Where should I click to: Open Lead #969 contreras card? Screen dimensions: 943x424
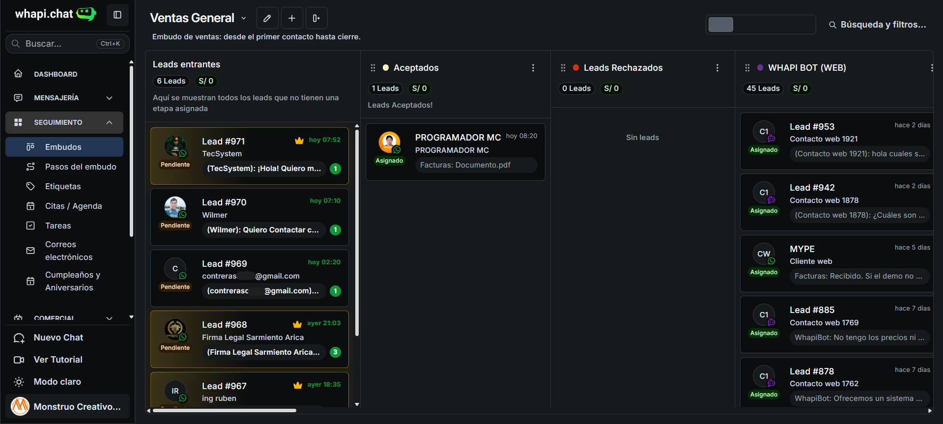[x=250, y=278]
